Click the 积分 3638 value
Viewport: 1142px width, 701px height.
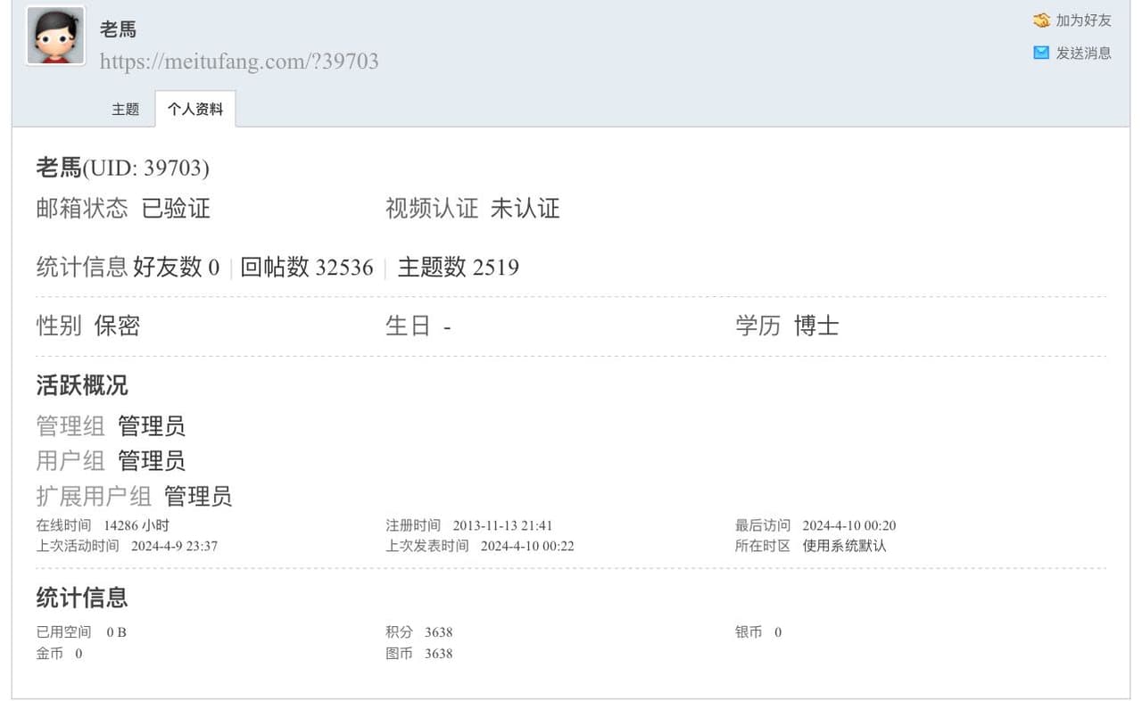pos(438,632)
